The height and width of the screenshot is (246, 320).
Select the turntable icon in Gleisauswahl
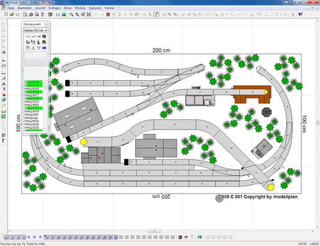(44, 37)
